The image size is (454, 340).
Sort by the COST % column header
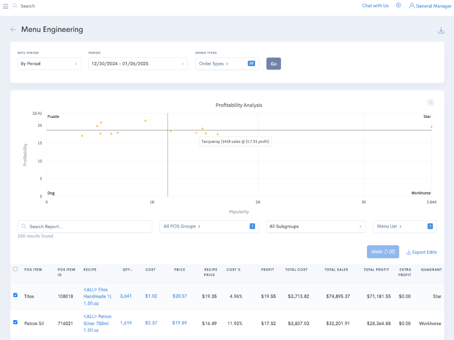[234, 269]
